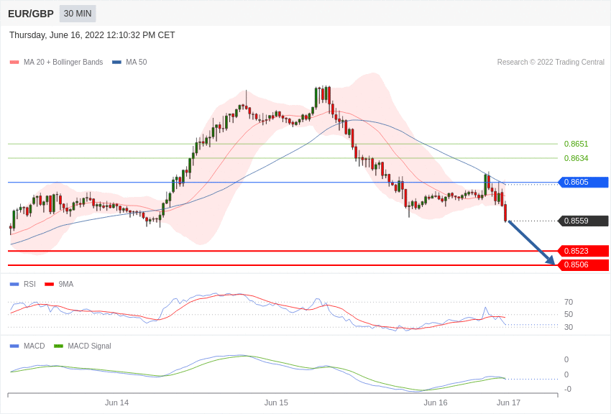Image resolution: width=611 pixels, height=414 pixels.
Task: Click the Jun 17 date axis label
Action: [x=508, y=402]
